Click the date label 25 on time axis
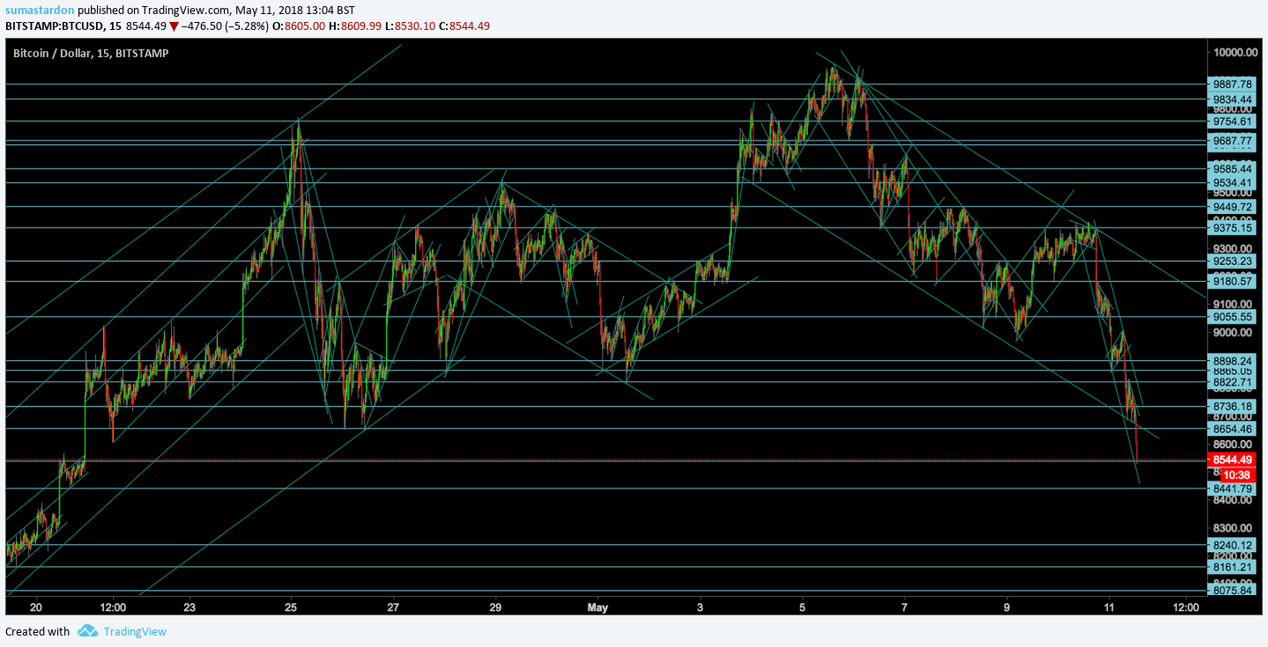This screenshot has height=647, width=1268. (x=292, y=607)
